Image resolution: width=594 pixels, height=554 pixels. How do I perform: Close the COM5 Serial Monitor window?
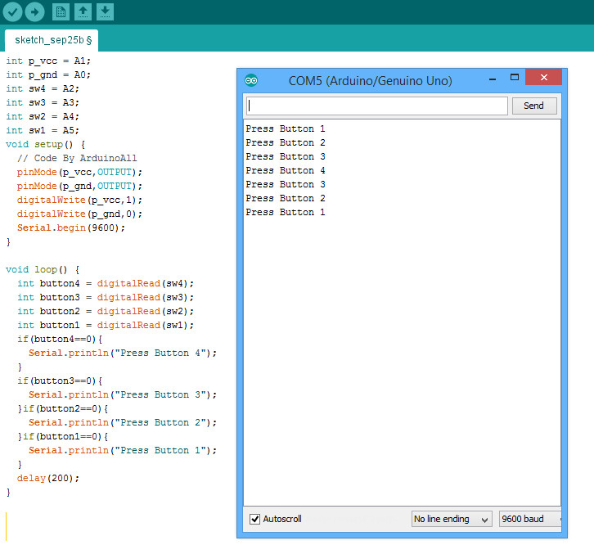[543, 77]
